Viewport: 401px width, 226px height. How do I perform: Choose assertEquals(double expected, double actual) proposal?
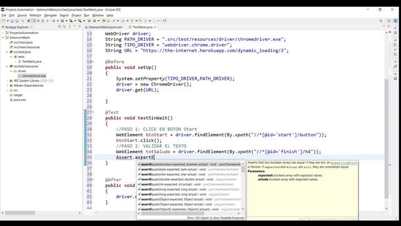[x=189, y=180]
